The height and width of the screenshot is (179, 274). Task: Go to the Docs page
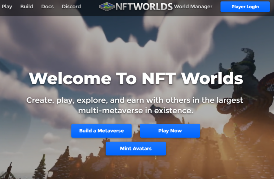coord(47,6)
